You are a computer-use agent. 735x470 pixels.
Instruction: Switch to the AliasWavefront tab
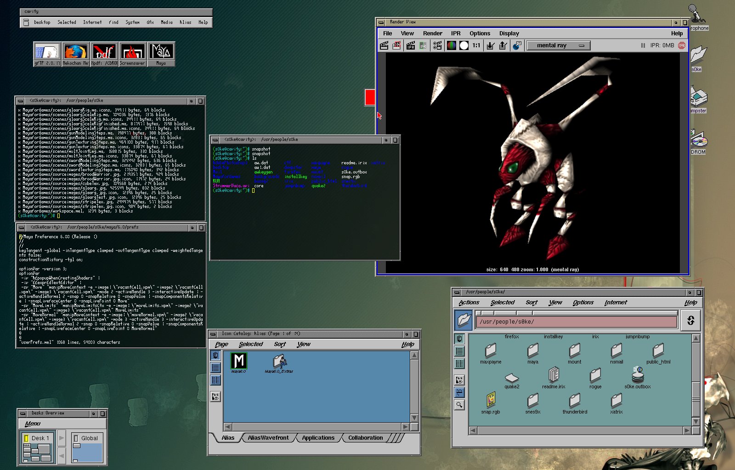(268, 438)
